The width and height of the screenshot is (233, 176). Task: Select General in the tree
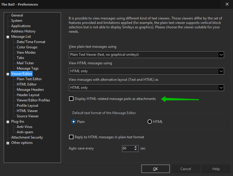click(17, 15)
